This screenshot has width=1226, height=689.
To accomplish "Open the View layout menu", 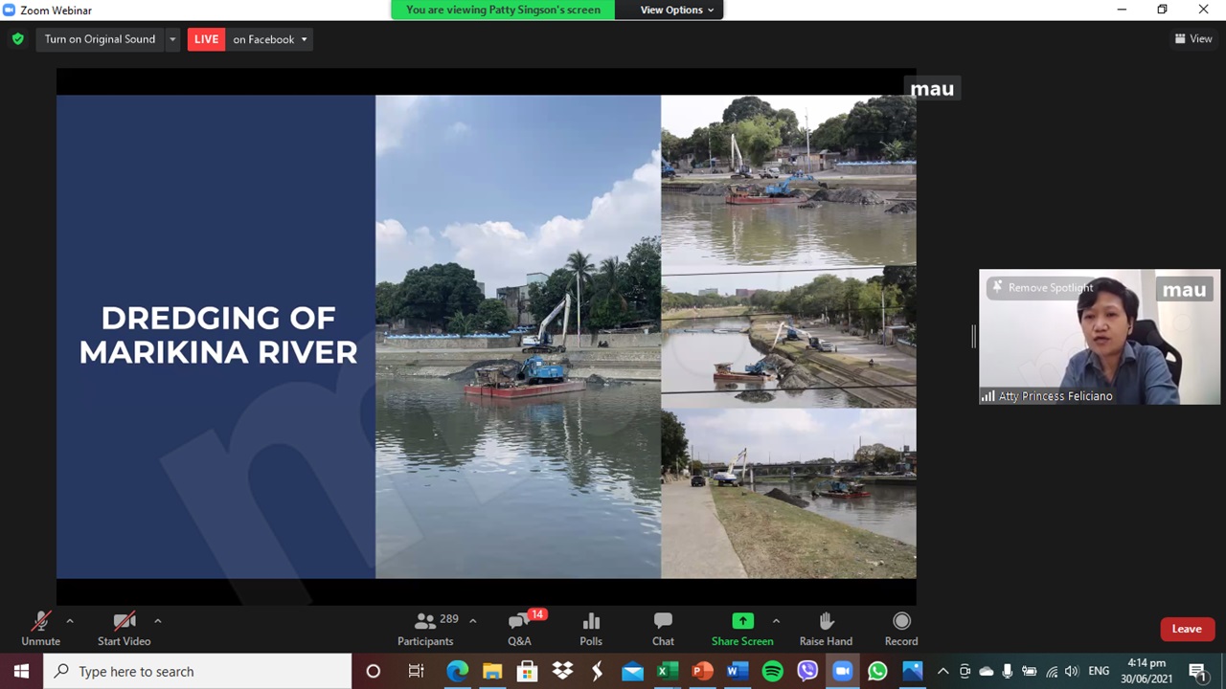I will [x=1193, y=39].
